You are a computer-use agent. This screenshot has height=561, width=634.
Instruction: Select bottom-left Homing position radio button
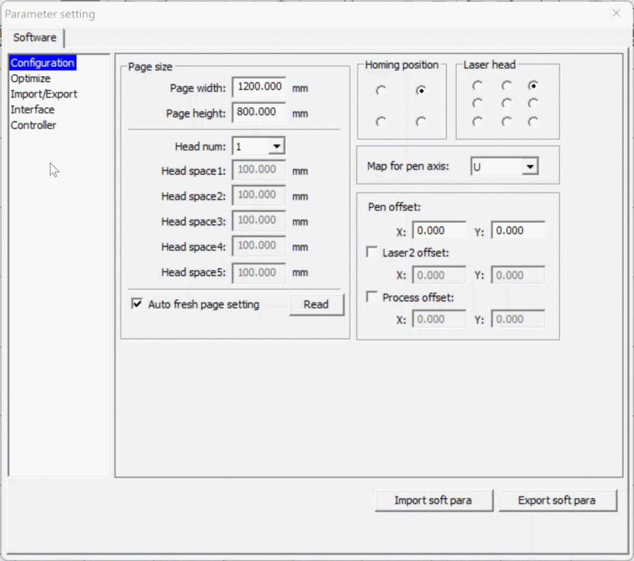pos(381,122)
